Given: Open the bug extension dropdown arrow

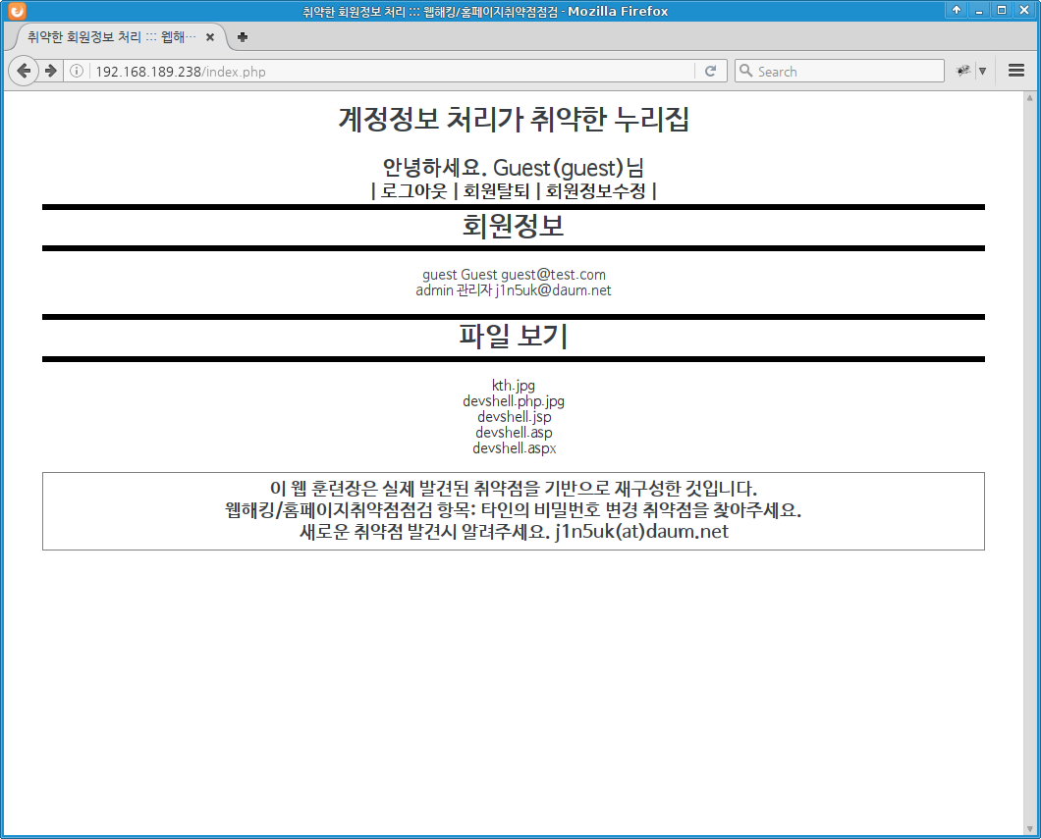Looking at the screenshot, I should [983, 71].
